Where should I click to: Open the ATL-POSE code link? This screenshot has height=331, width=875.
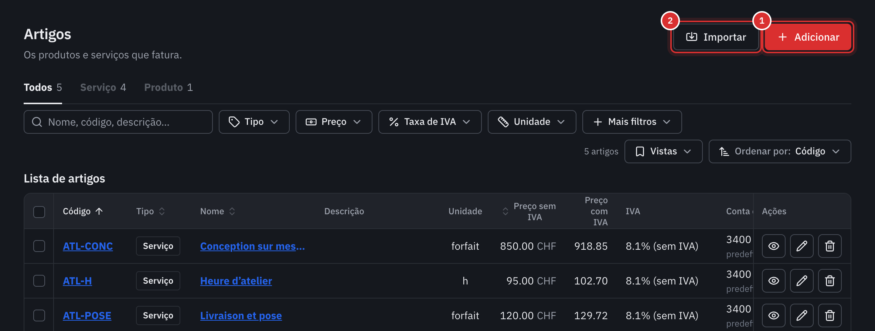pyautogui.click(x=87, y=315)
